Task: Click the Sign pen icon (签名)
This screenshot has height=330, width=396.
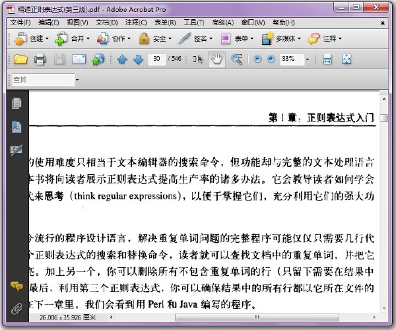Action: point(184,39)
